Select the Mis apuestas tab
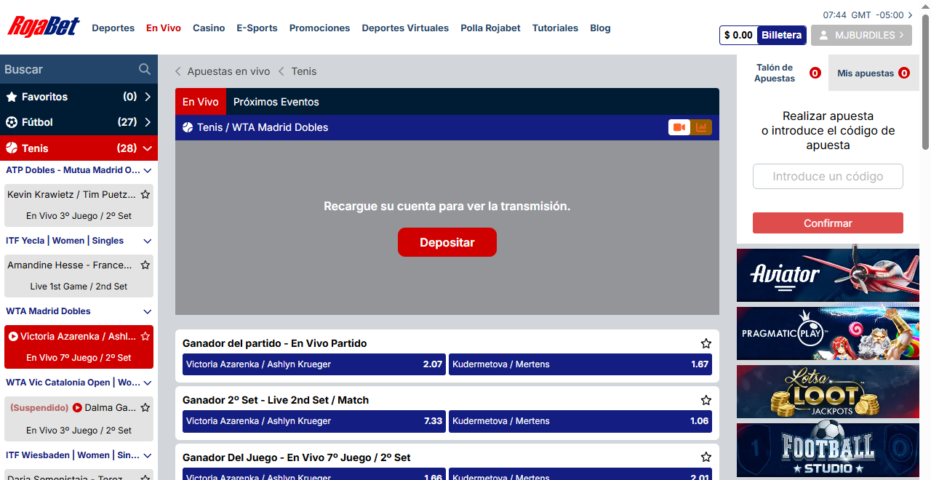 [874, 73]
